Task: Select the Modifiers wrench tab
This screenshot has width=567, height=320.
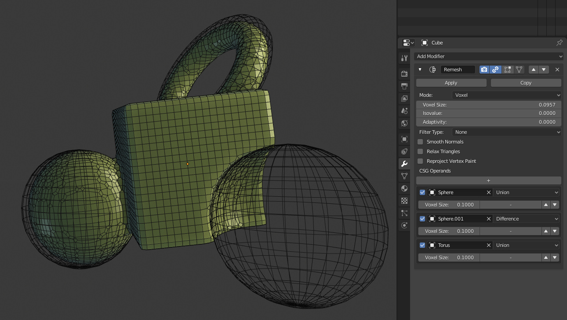Action: coord(404,164)
